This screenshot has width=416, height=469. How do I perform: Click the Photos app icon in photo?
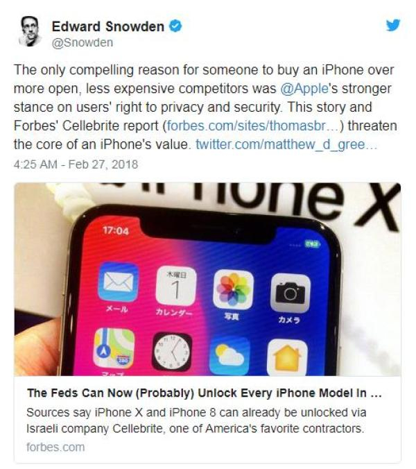[234, 289]
